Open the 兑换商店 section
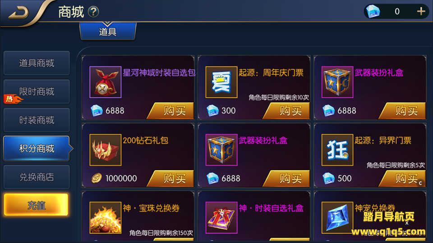Screen dimensions: 433x243 tap(37, 177)
